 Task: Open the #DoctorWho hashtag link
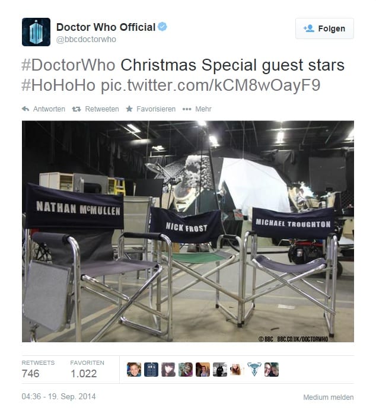[x=69, y=65]
